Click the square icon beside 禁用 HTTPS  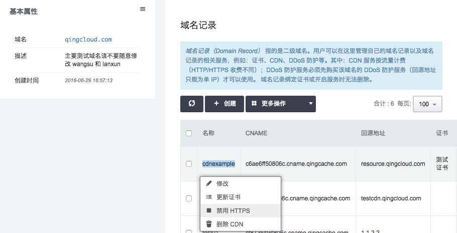209,211
